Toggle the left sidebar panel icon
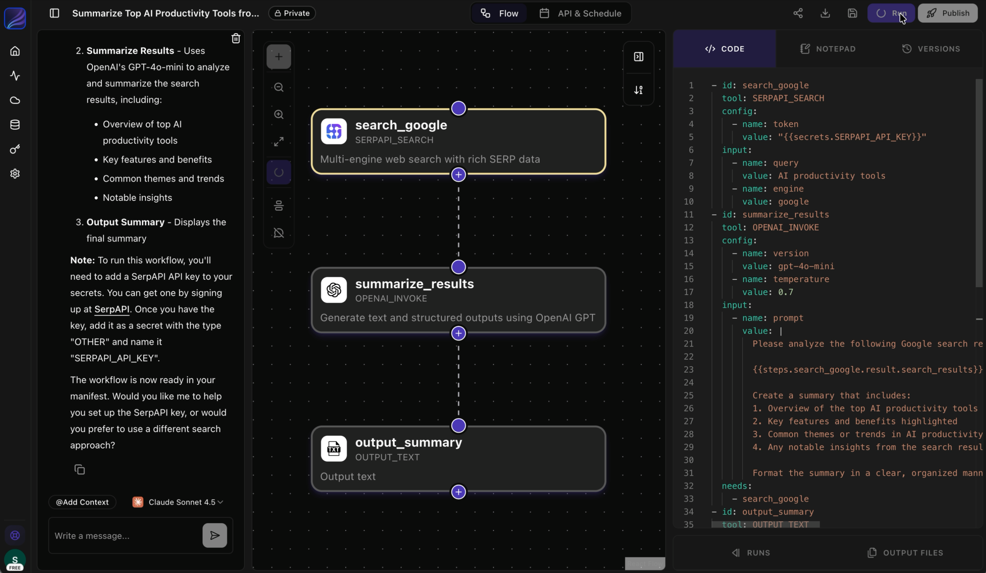 [x=54, y=13]
